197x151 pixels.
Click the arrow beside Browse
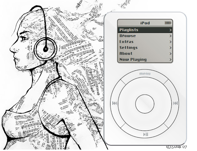tap(170, 36)
